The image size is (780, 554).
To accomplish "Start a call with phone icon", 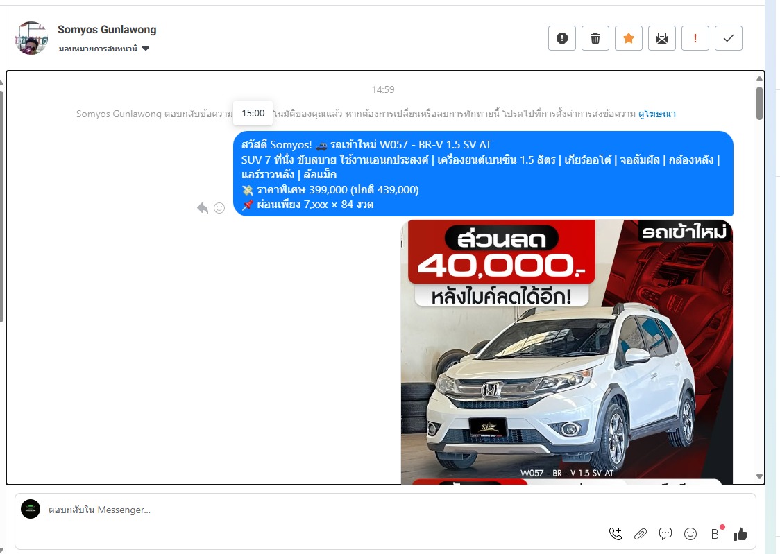I will (616, 534).
